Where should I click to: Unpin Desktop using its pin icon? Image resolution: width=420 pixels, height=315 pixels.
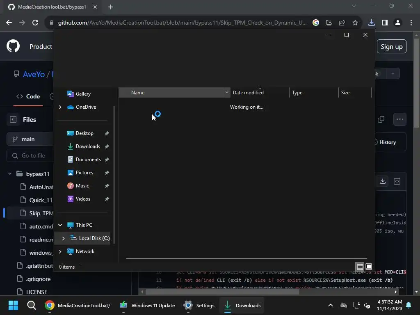tap(107, 133)
